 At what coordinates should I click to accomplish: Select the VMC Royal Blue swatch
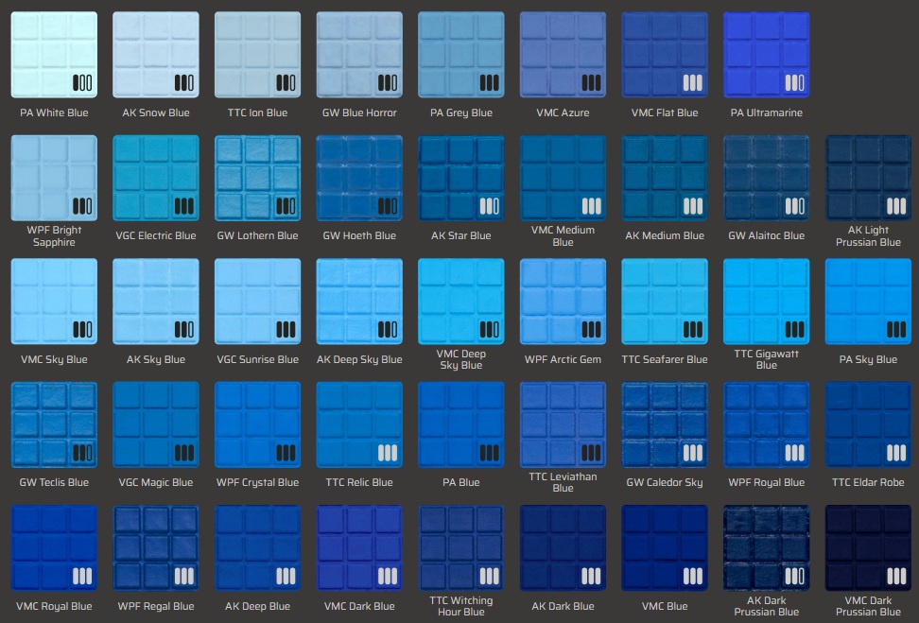point(54,548)
